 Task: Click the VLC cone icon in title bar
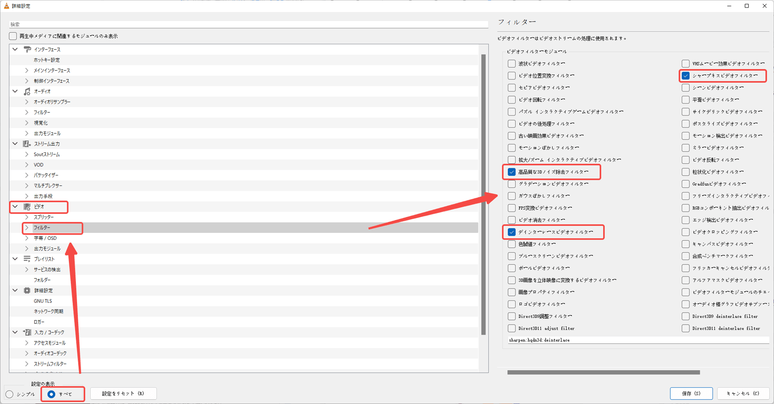click(6, 6)
